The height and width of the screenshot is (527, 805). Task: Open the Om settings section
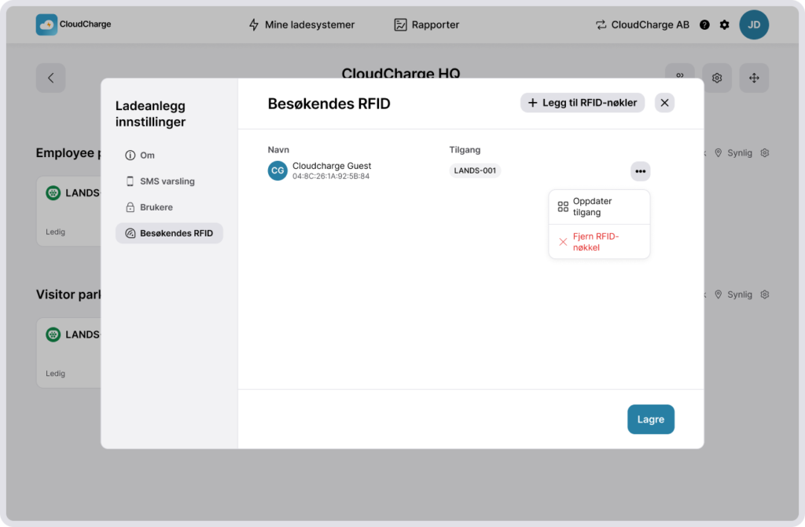(147, 156)
